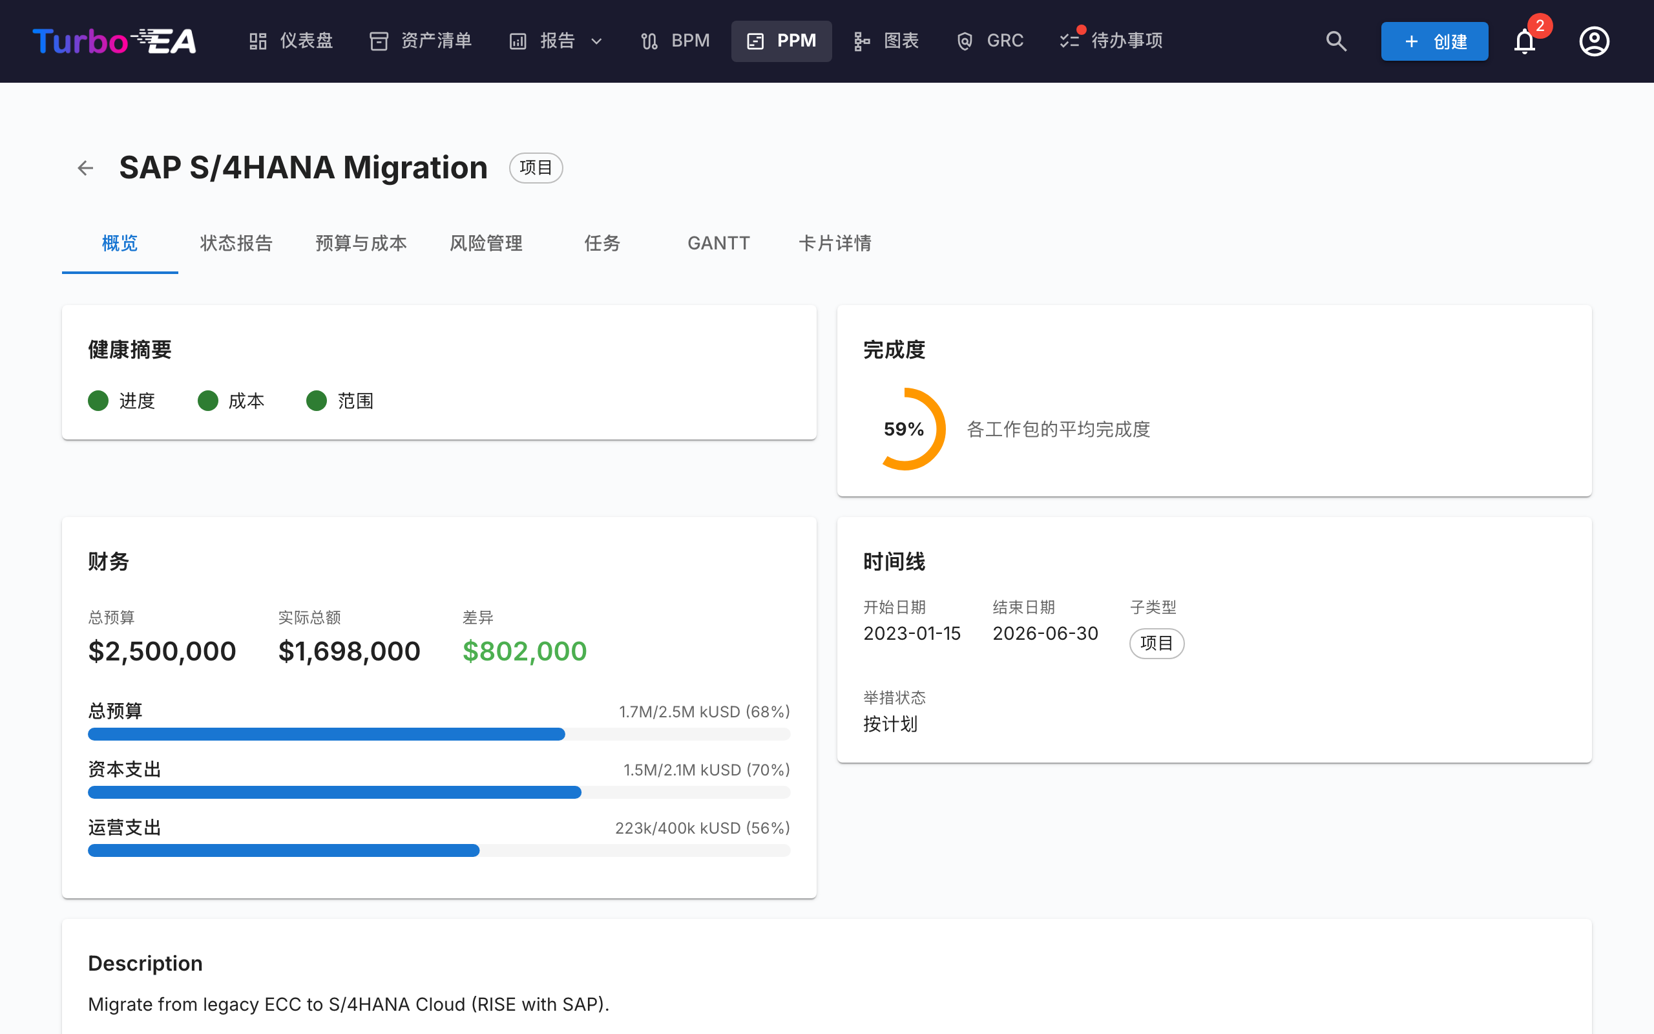Open 图表 in the top navigation

pos(886,41)
